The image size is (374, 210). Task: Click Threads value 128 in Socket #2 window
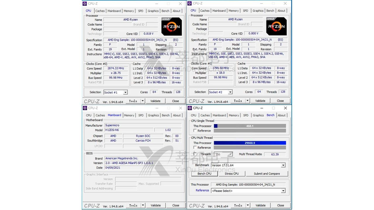click(x=283, y=92)
